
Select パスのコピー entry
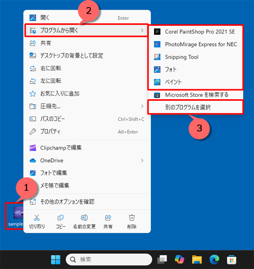(x=87, y=119)
